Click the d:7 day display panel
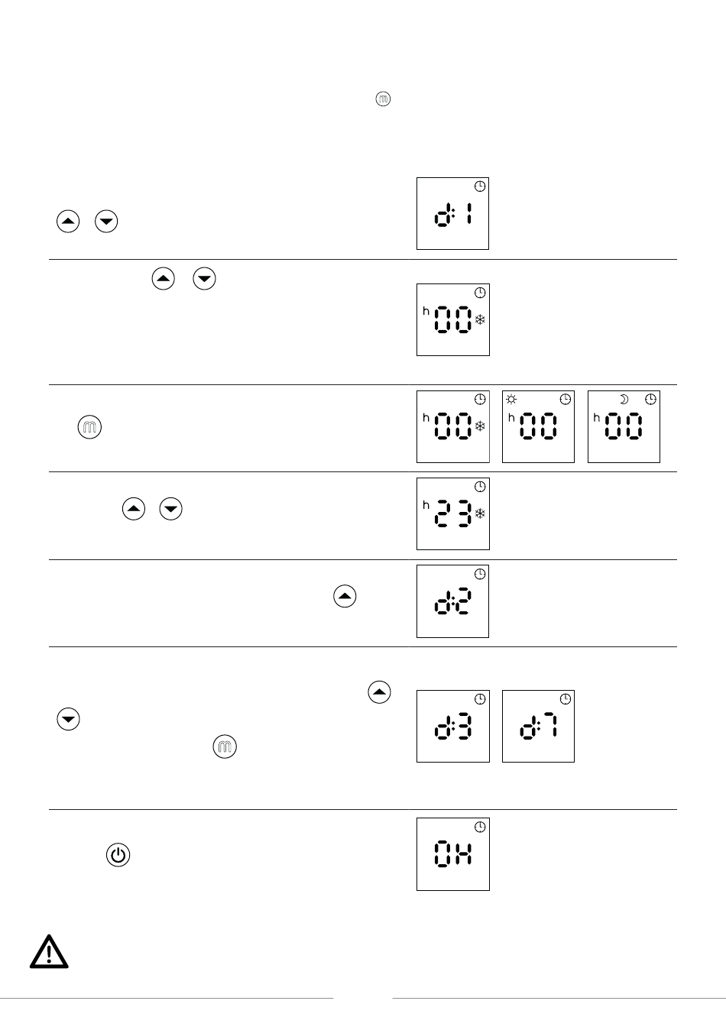 [x=538, y=726]
